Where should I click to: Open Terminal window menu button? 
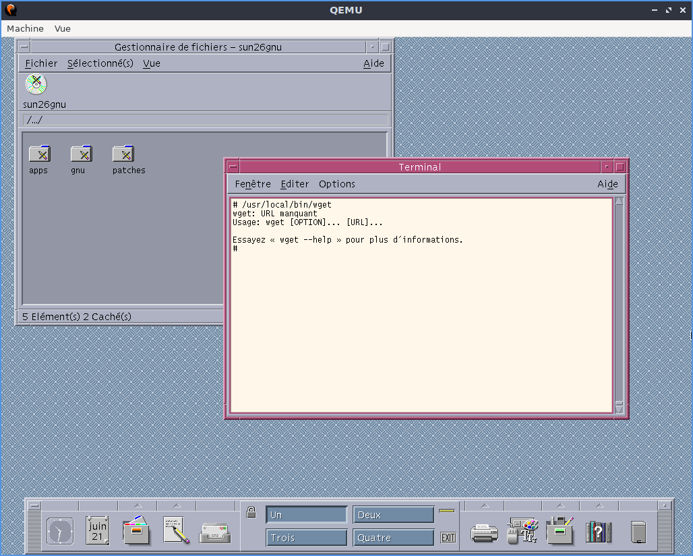233,167
